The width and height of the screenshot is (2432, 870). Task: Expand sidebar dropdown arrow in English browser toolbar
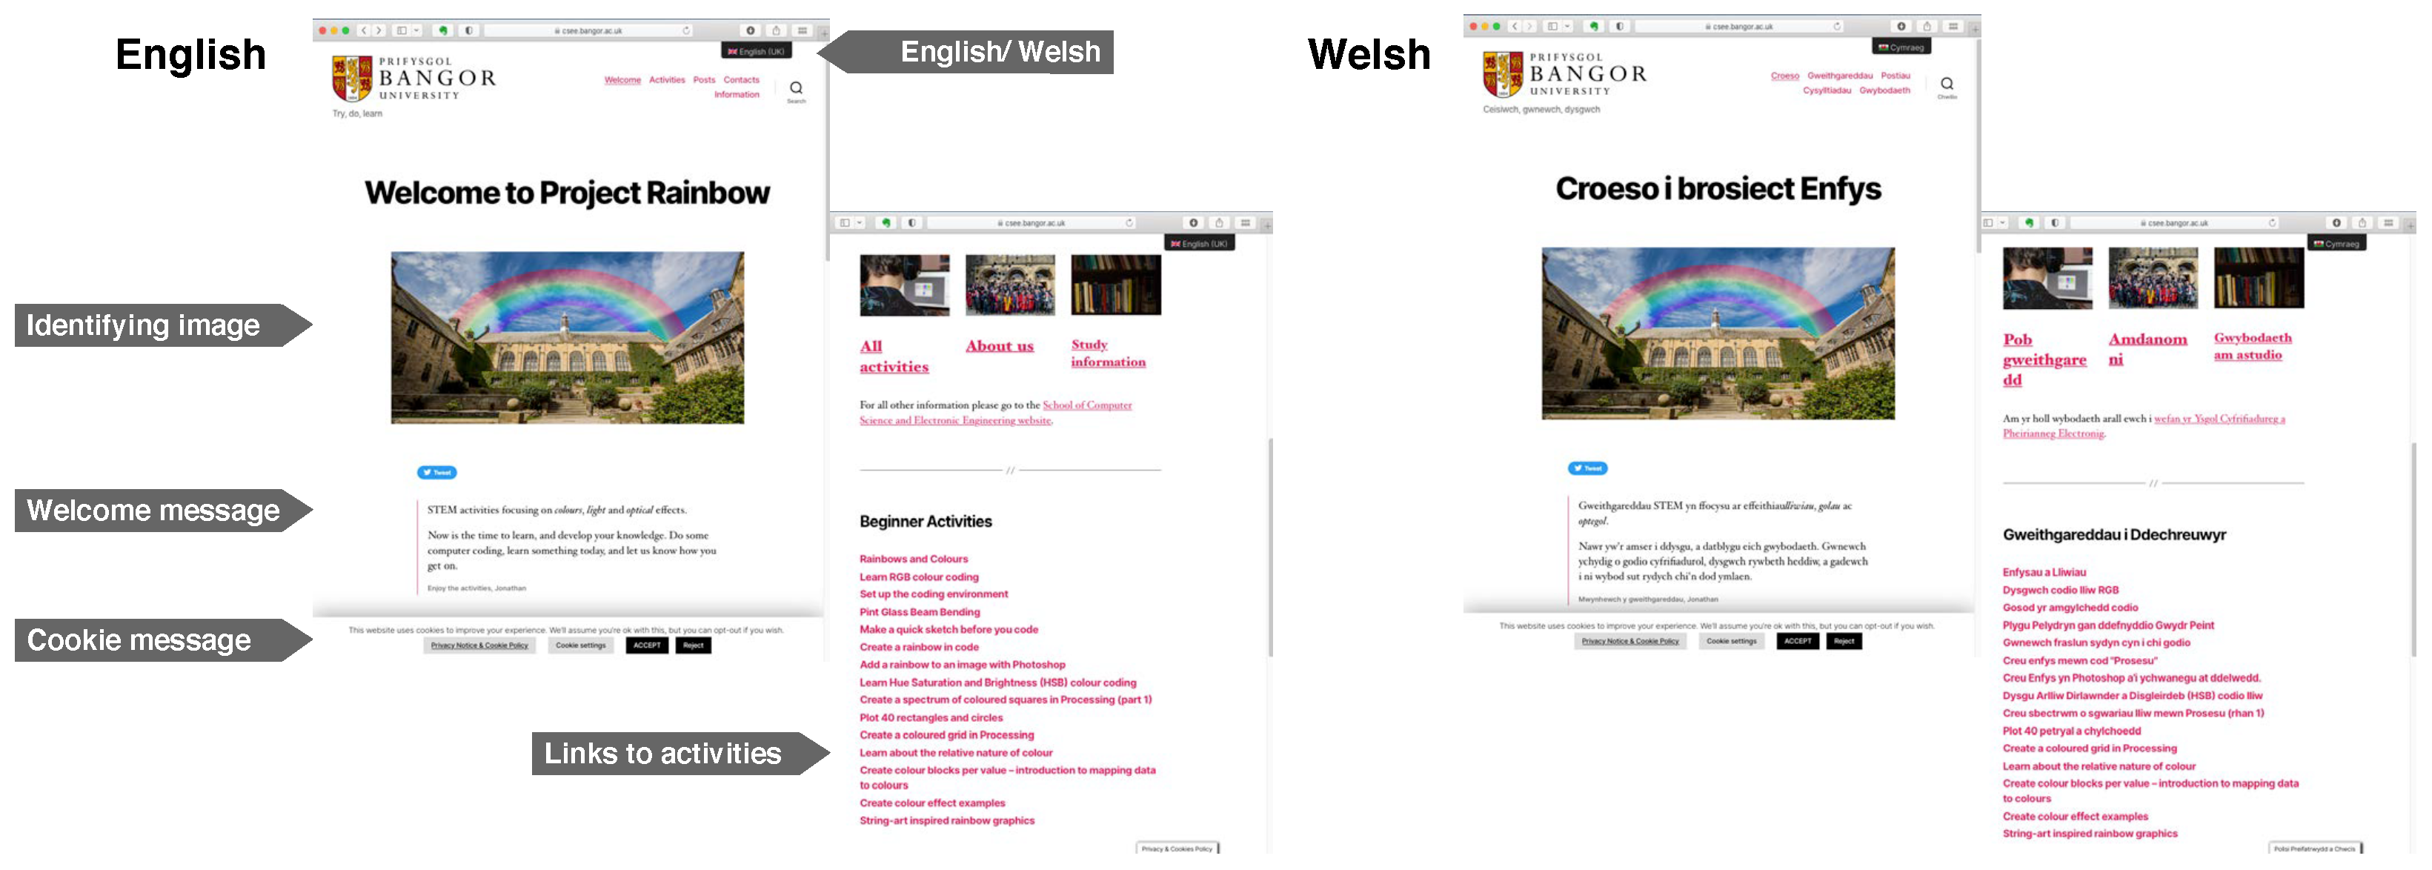pyautogui.click(x=416, y=30)
